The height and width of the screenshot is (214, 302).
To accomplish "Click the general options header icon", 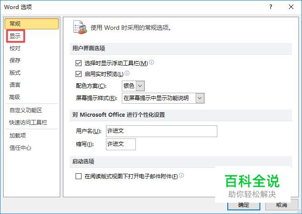I will (x=80, y=27).
